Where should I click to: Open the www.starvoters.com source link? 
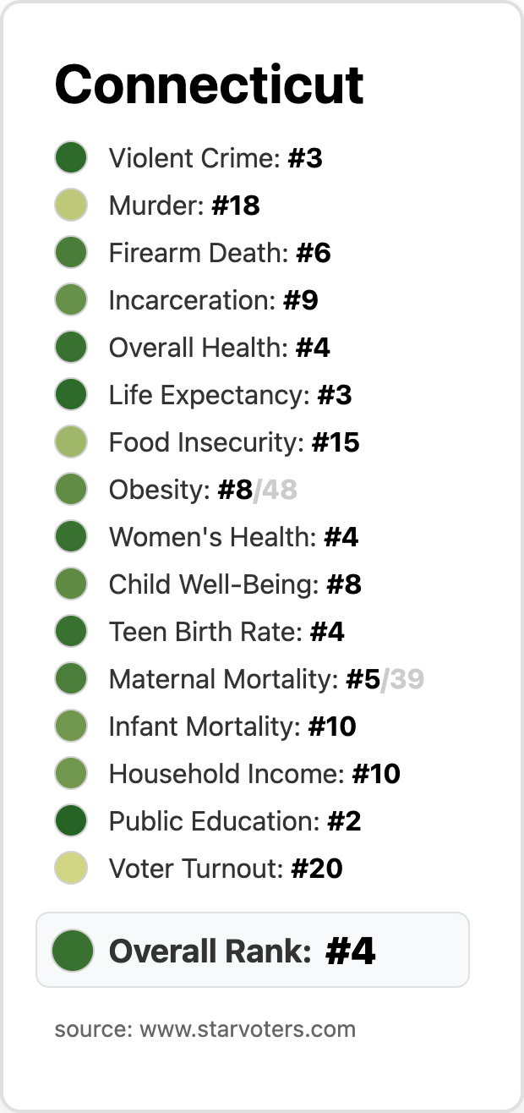click(x=247, y=1029)
